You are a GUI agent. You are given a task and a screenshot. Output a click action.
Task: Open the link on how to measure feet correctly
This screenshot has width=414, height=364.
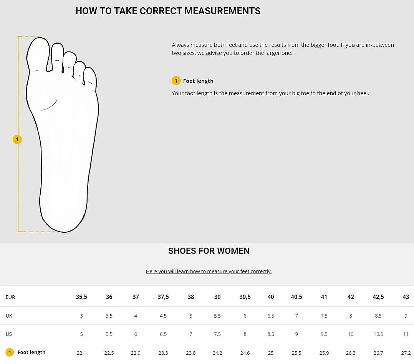coord(209,271)
